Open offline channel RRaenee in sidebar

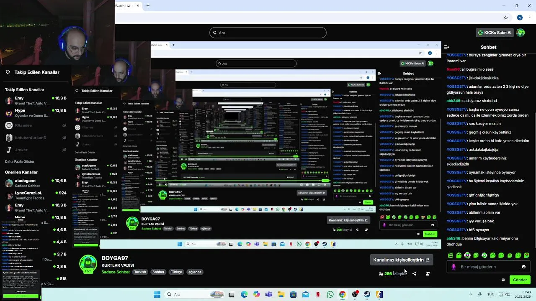36,125
